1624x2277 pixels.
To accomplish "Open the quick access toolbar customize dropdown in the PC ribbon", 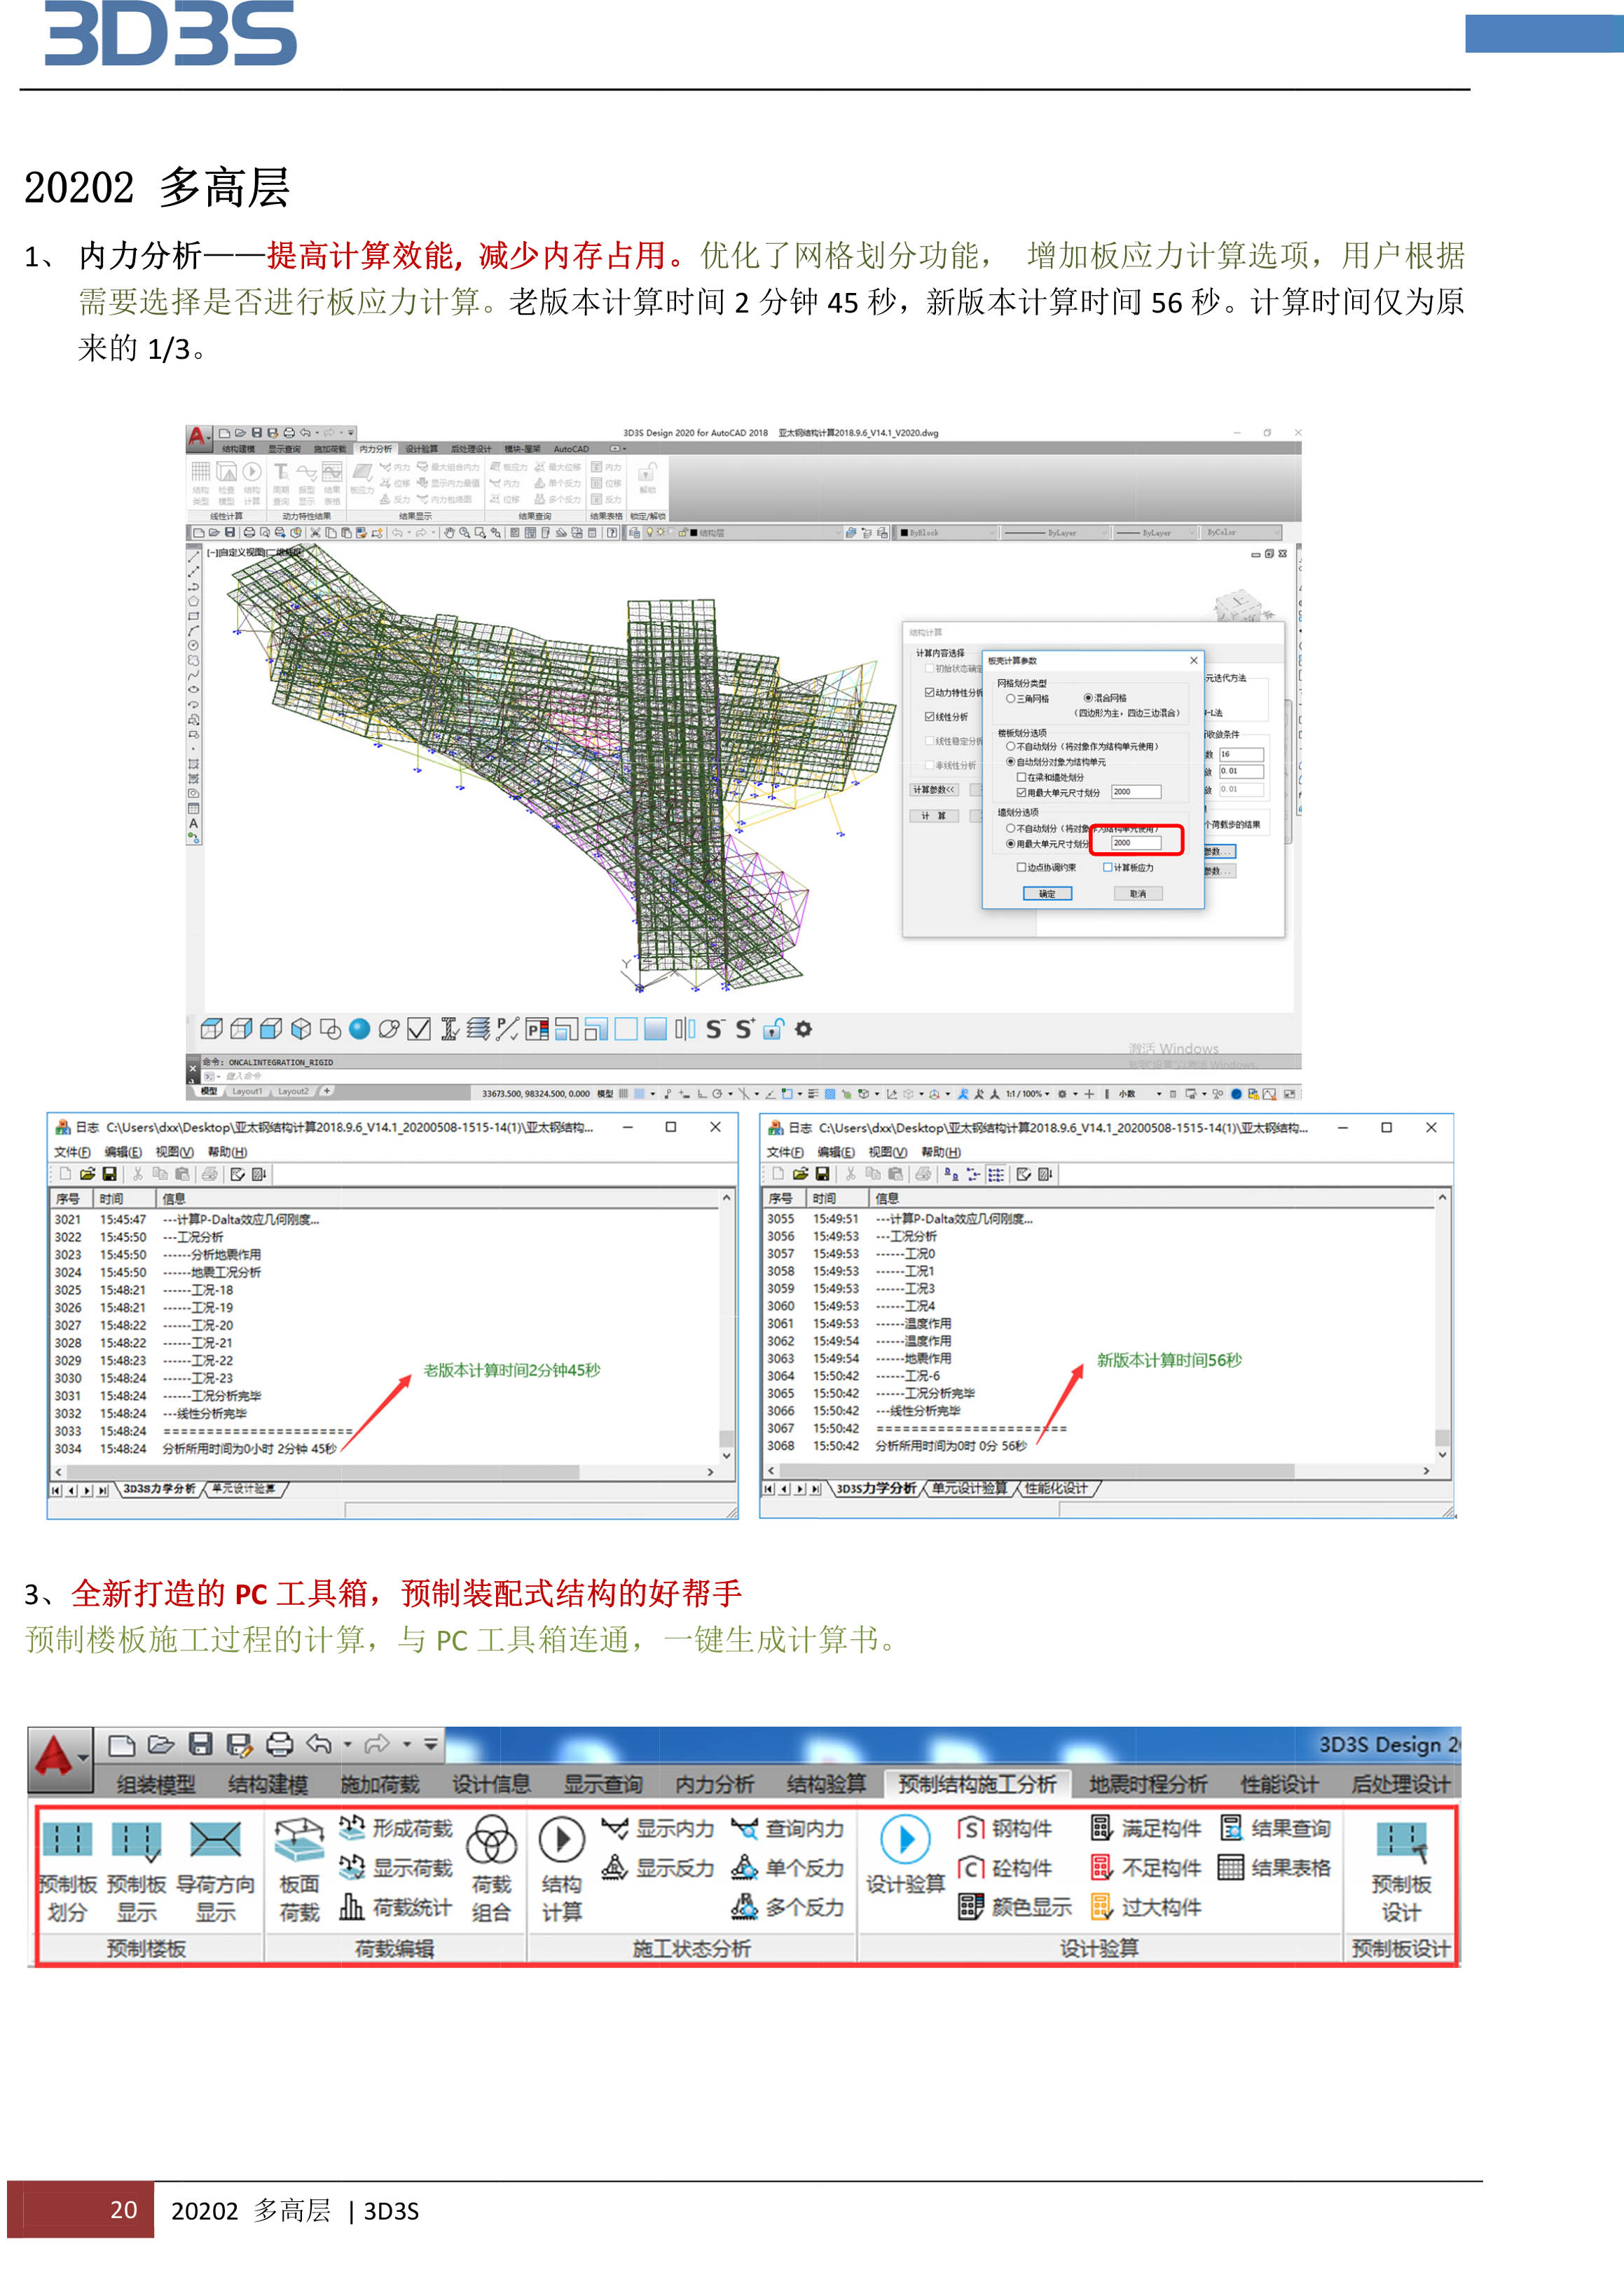I will point(431,1745).
